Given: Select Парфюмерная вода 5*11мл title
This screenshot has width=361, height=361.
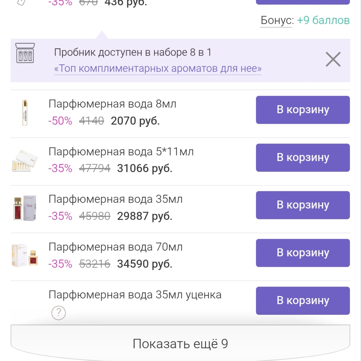Looking at the screenshot, I should point(121,152).
